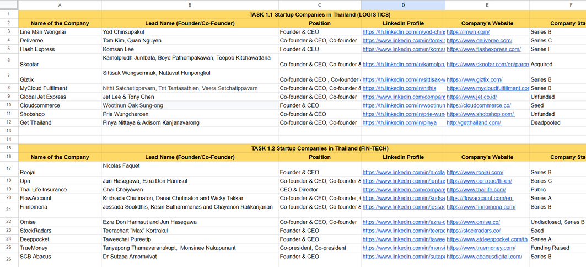586x267 pixels.
Task: Select the Acquired status cell
Action: point(557,61)
